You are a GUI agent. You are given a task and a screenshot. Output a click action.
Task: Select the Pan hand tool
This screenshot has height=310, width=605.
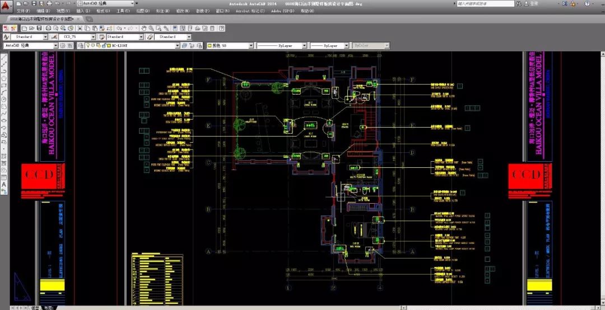[144, 28]
